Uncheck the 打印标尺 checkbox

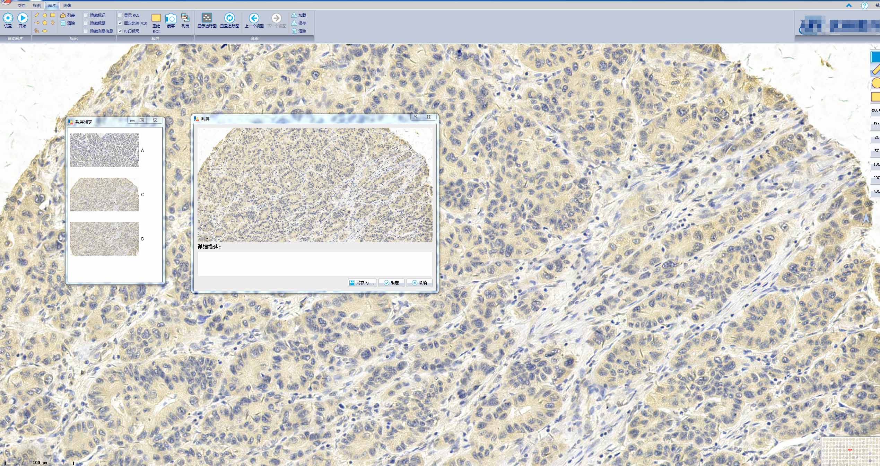pos(120,31)
